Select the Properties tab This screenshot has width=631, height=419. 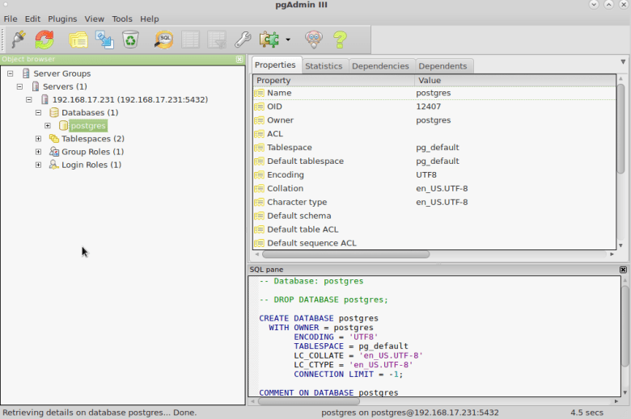tap(275, 65)
